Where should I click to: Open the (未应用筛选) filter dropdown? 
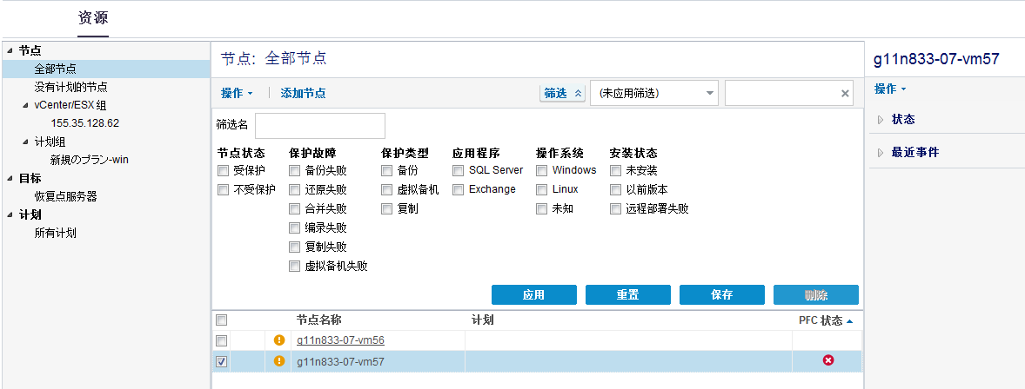point(654,93)
